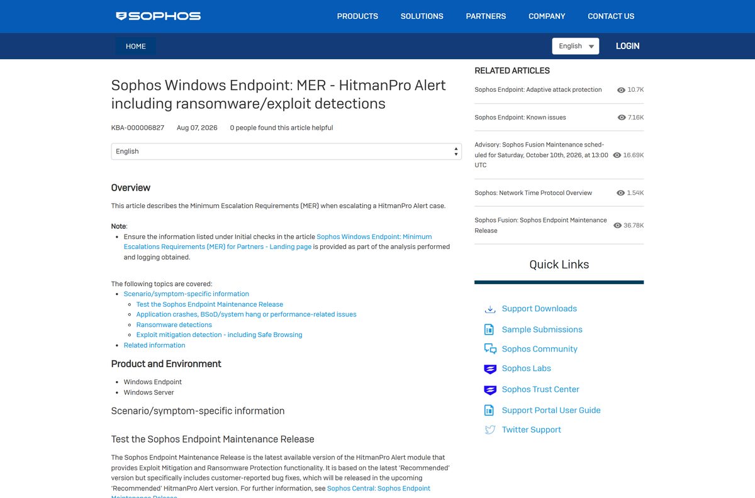Screen dimensions: 755x498
Task: Click '0 people found this article helpful'
Action: pos(281,128)
